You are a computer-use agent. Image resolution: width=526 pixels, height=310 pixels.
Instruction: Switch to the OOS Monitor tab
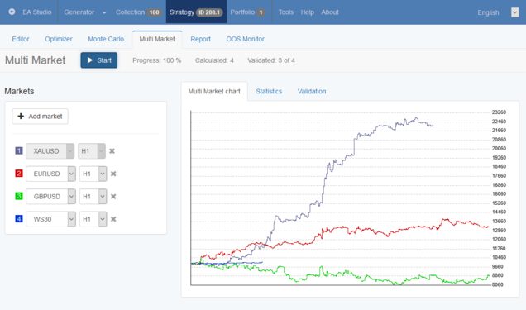pos(246,39)
